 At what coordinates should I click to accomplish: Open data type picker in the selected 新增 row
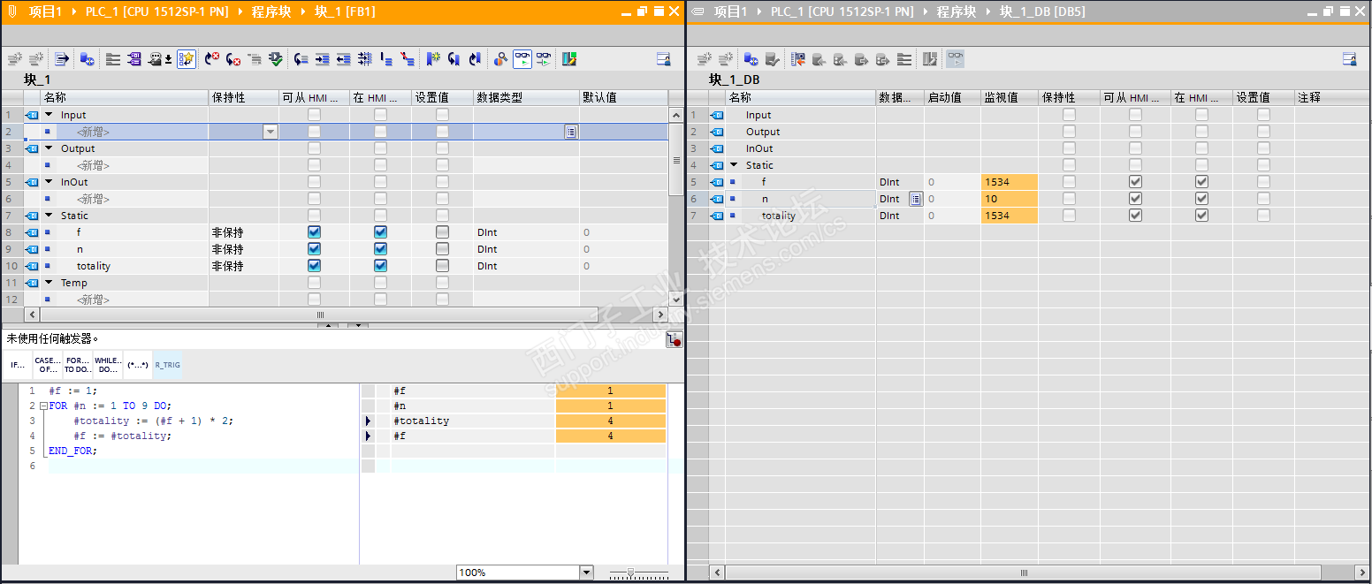571,132
